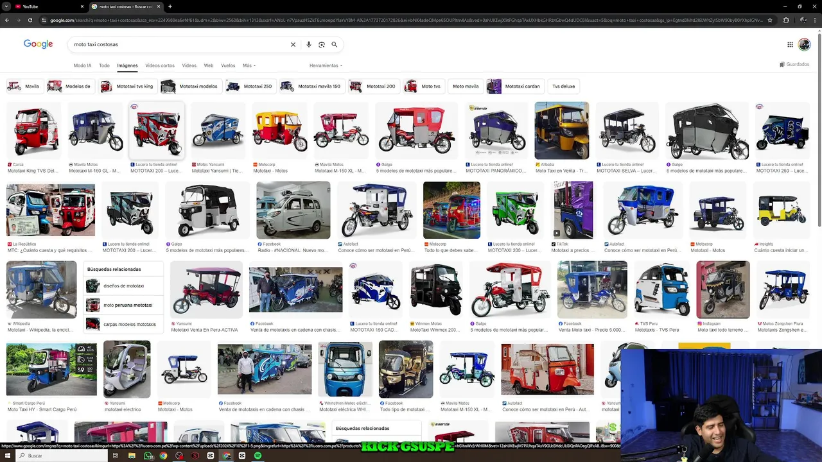Filter images by Moto tvs chip

point(423,86)
